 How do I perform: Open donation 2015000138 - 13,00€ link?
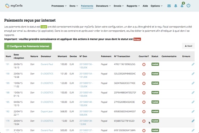pos(86,123)
